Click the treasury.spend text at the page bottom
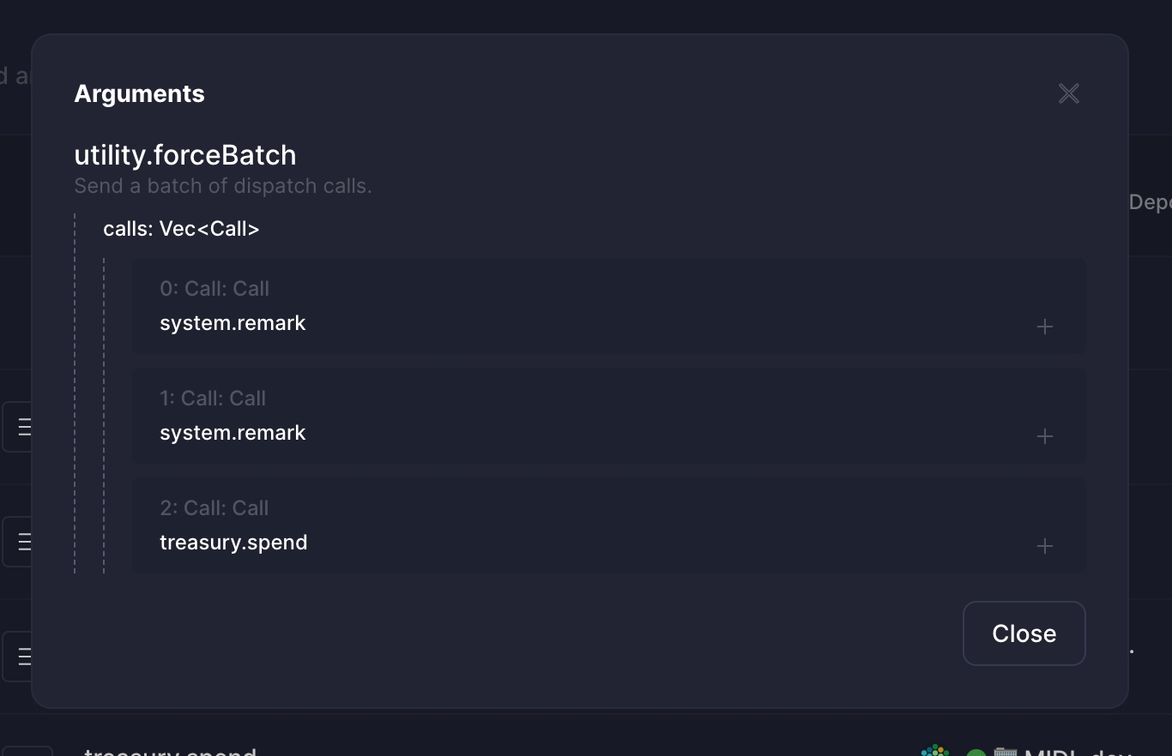The image size is (1172, 756). pos(168,752)
